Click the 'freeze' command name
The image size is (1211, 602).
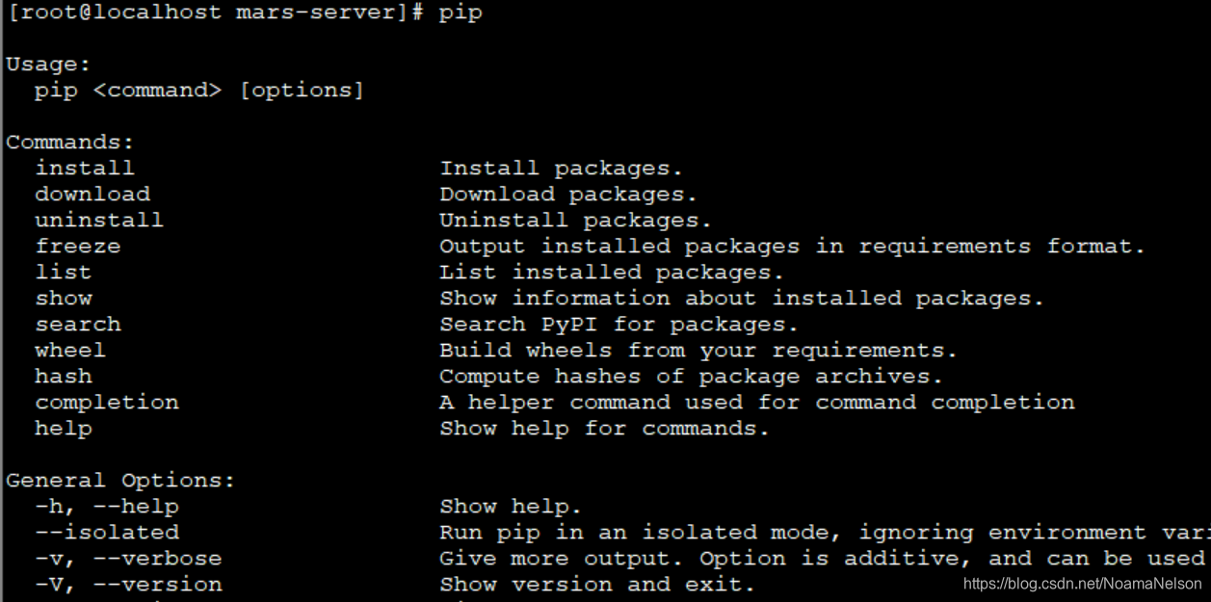click(78, 247)
